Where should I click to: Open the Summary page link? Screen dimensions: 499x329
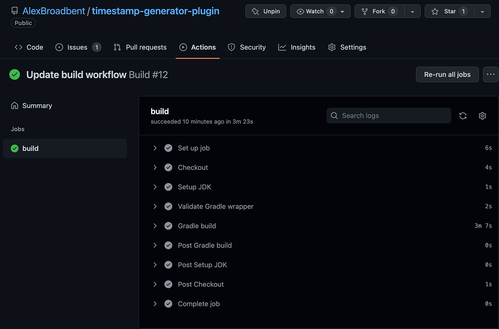(31, 106)
